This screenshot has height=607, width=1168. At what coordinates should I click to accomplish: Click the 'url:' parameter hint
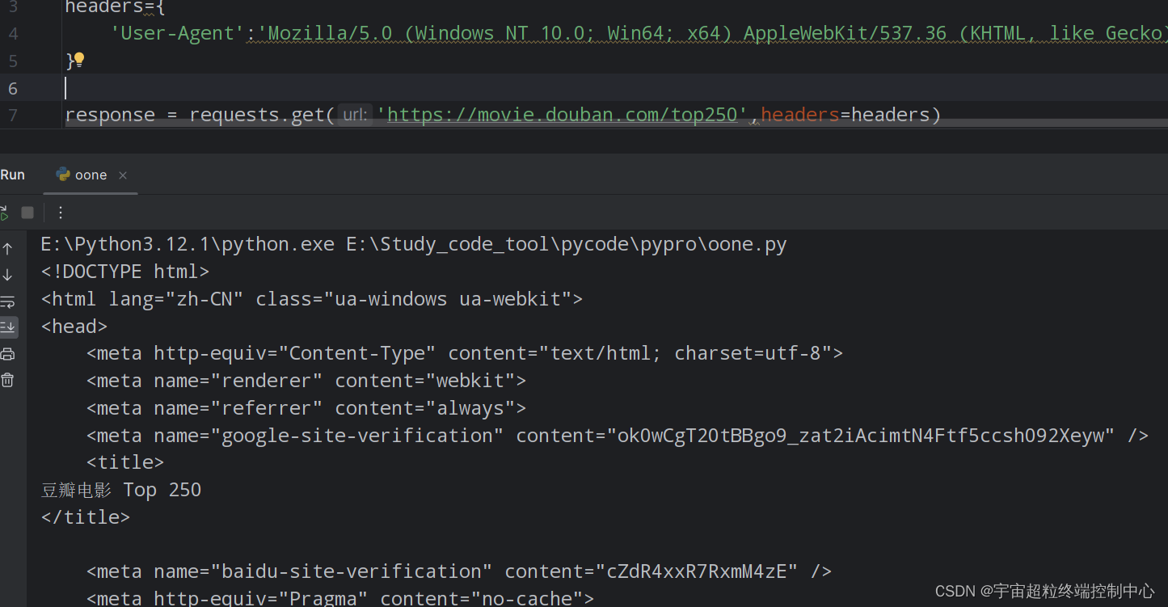coord(354,115)
